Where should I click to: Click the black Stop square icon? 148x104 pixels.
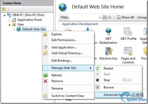(x=98, y=80)
